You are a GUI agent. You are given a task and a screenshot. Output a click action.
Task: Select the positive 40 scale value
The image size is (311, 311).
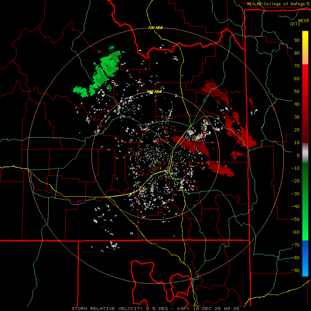[x=297, y=104]
